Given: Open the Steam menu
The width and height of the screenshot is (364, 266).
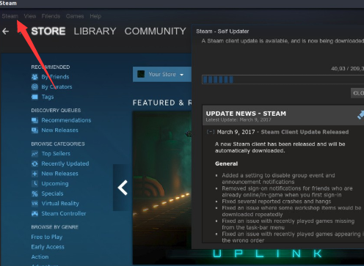Looking at the screenshot, I should [10, 16].
